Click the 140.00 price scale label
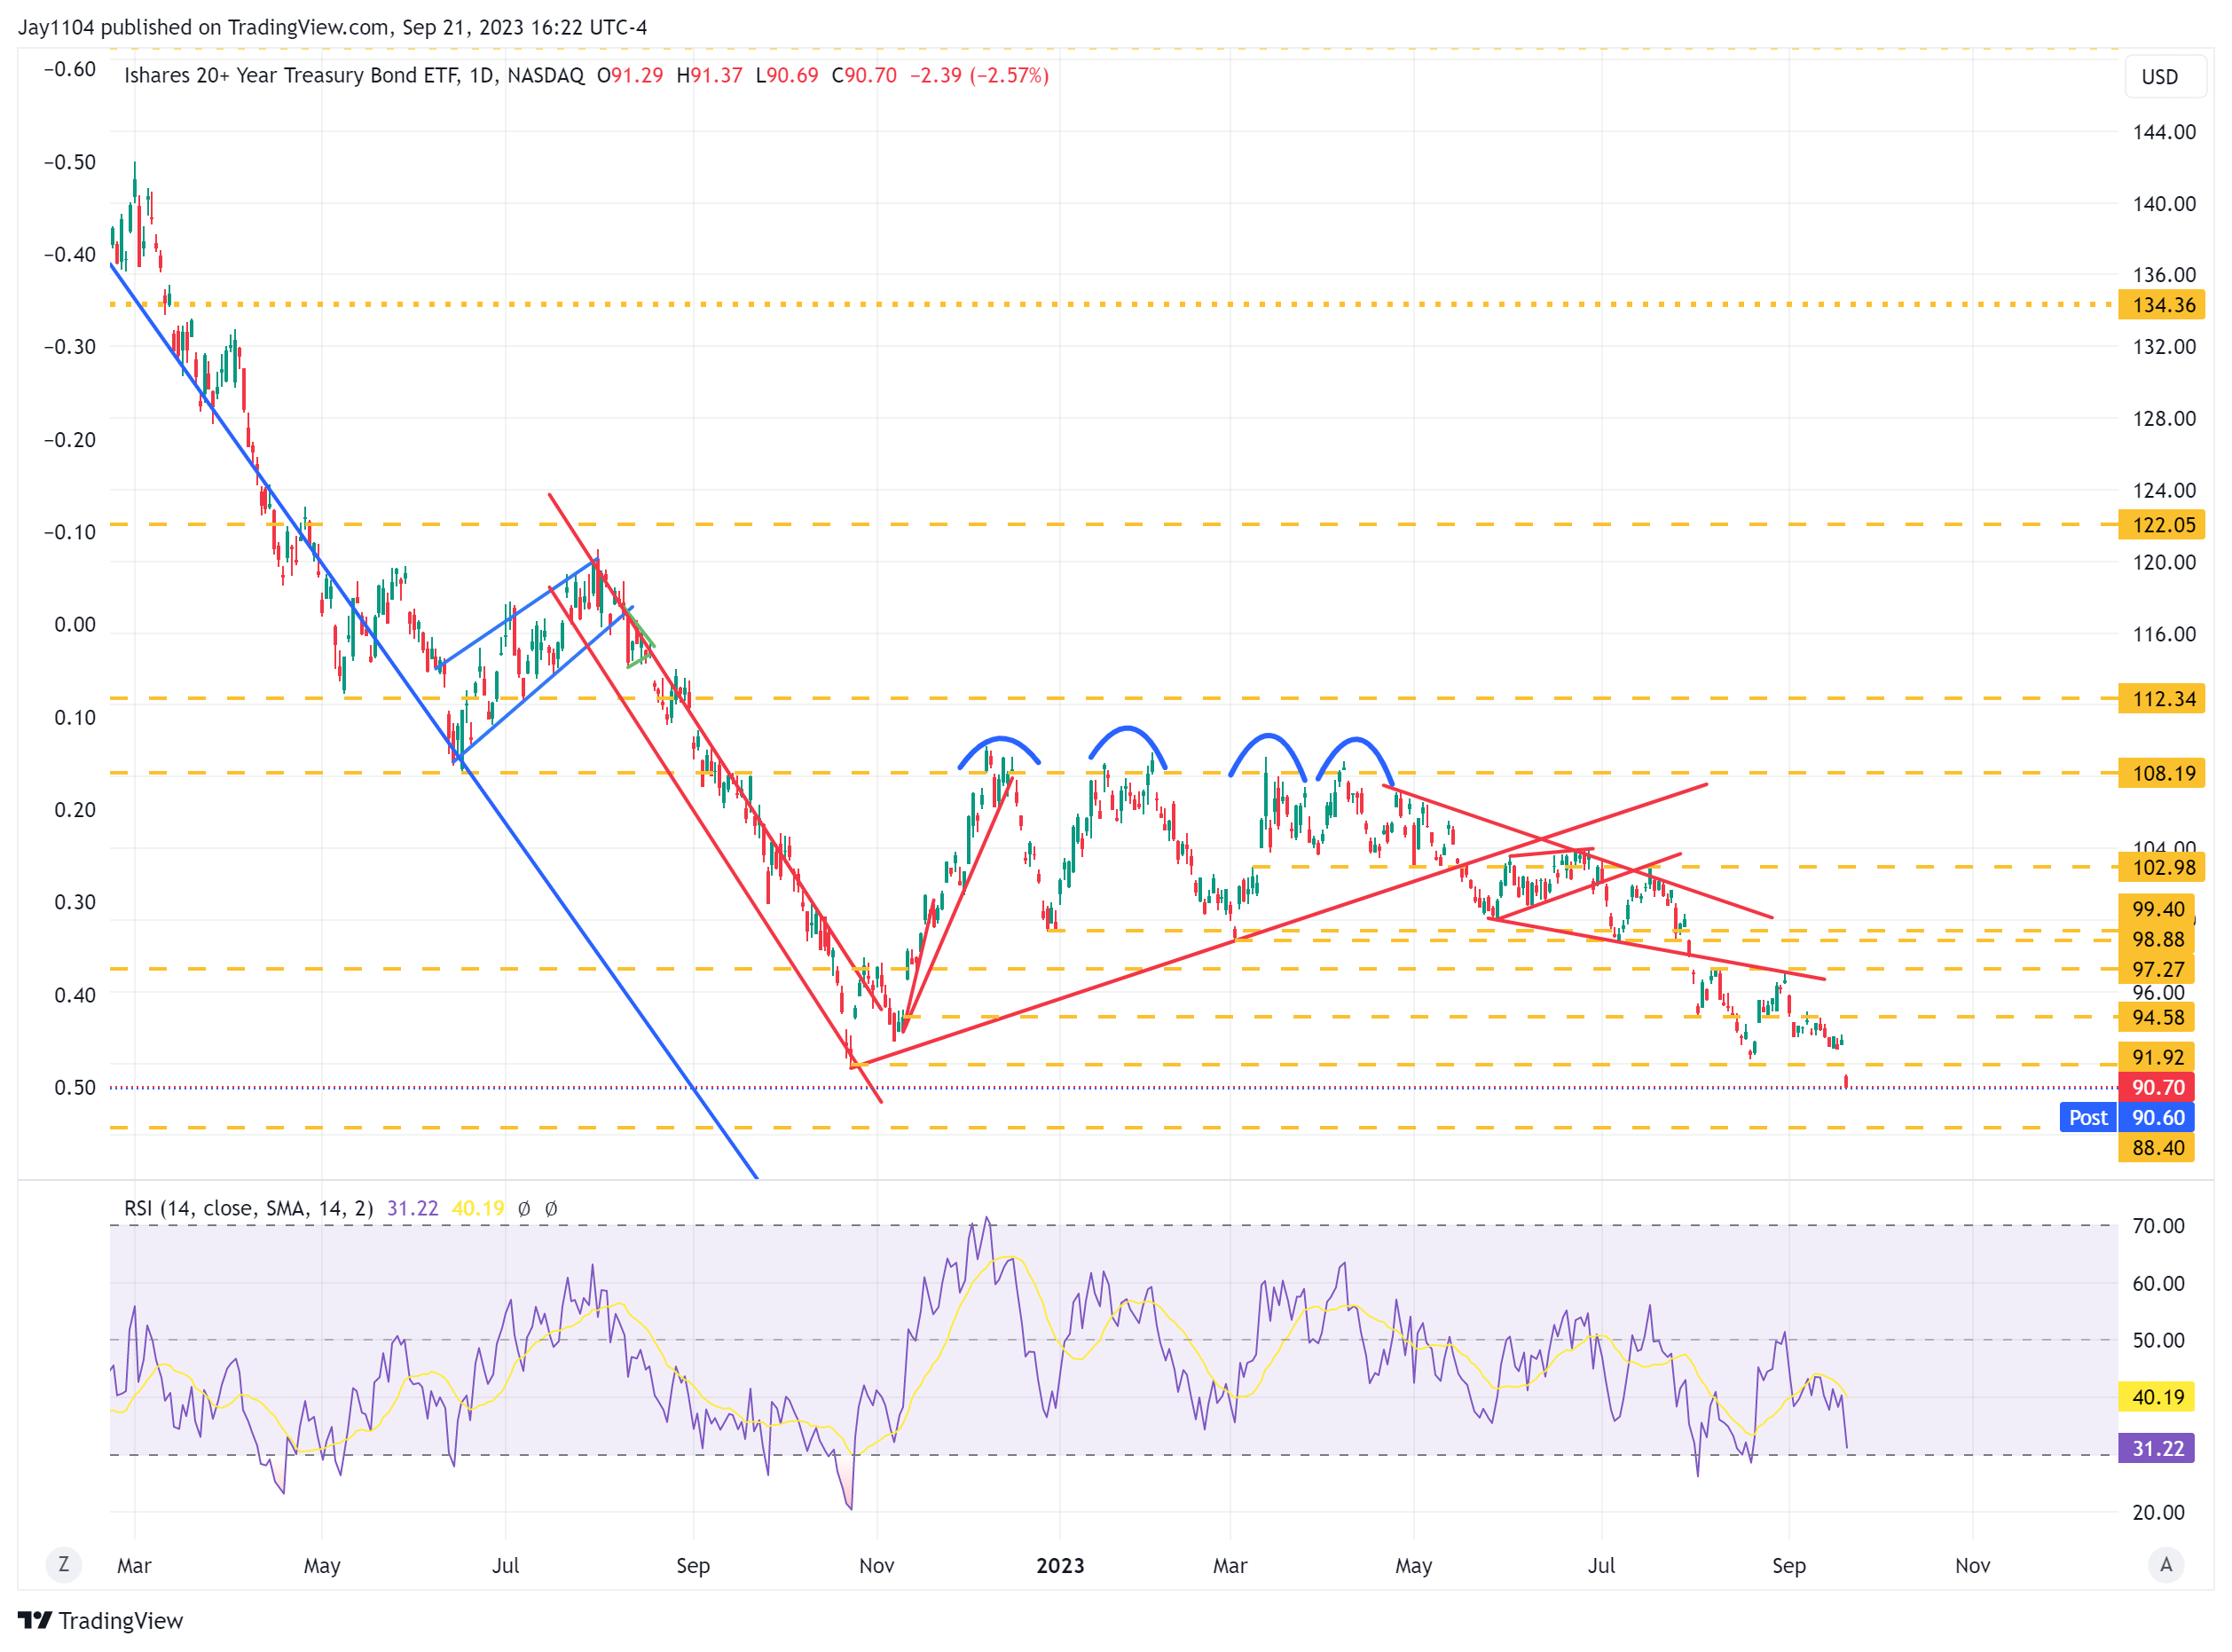Image resolution: width=2232 pixels, height=1652 pixels. [x=2165, y=204]
